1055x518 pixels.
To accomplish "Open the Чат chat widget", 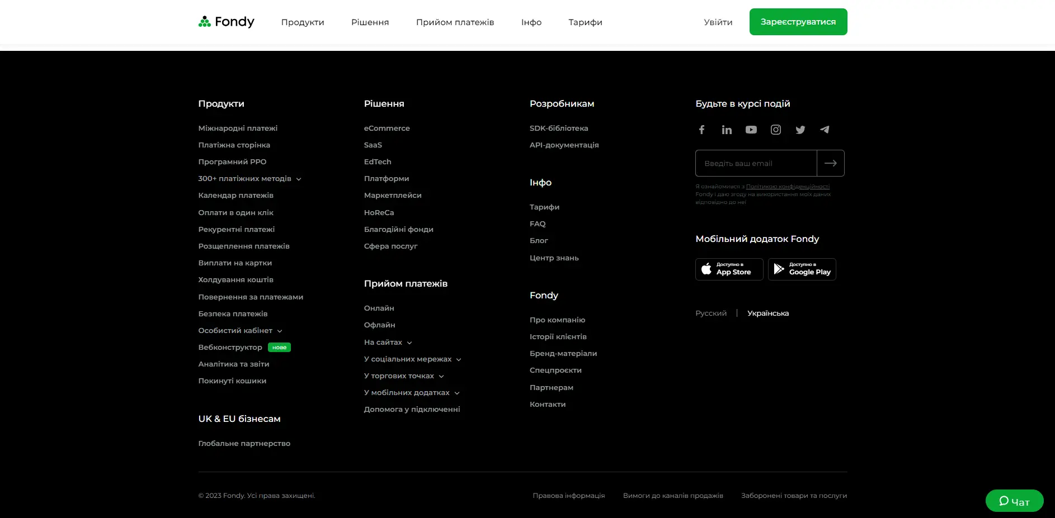I will [1015, 501].
